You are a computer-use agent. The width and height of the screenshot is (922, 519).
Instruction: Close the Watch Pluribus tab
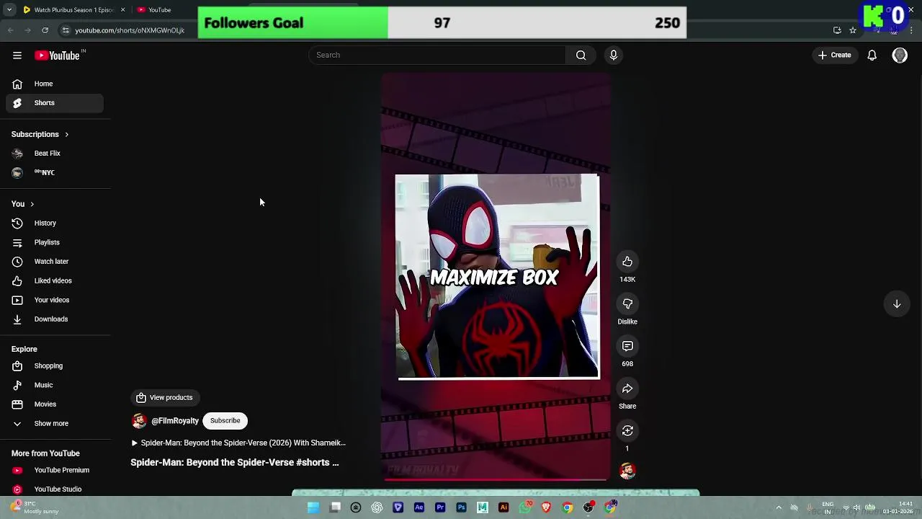[122, 10]
